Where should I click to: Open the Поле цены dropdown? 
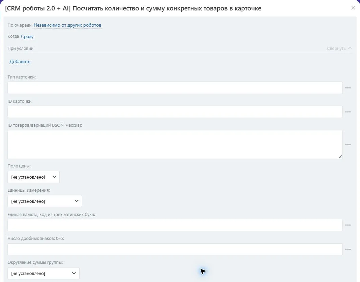click(33, 177)
